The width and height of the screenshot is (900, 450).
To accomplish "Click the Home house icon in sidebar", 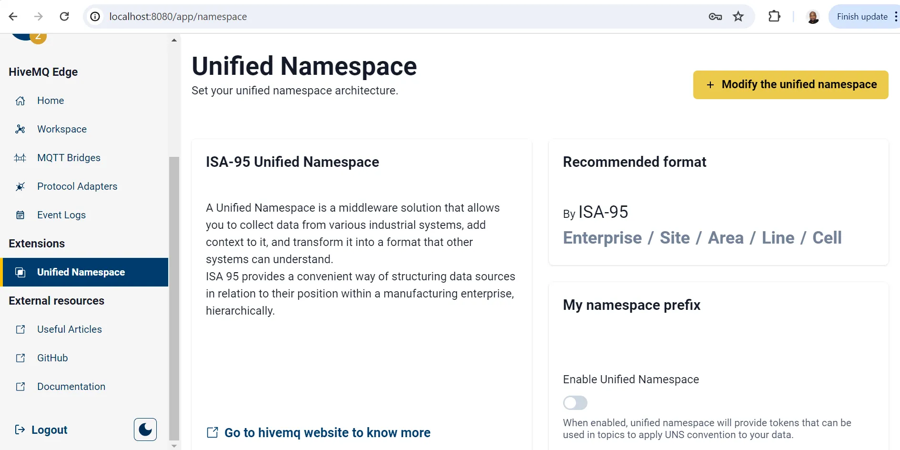I will pyautogui.click(x=20, y=101).
